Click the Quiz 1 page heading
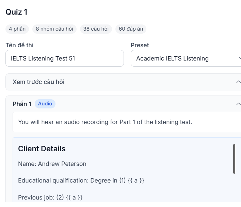241x207 pixels. [x=16, y=12]
